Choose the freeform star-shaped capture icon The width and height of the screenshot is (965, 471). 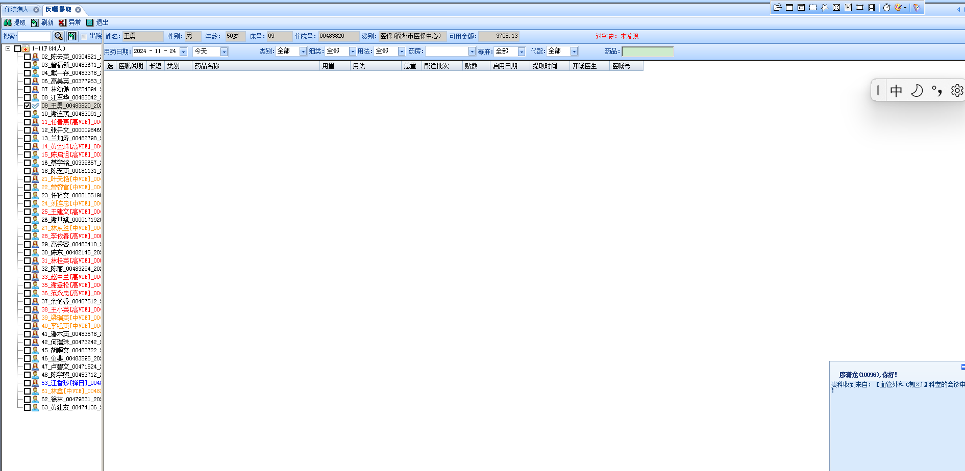(x=825, y=8)
